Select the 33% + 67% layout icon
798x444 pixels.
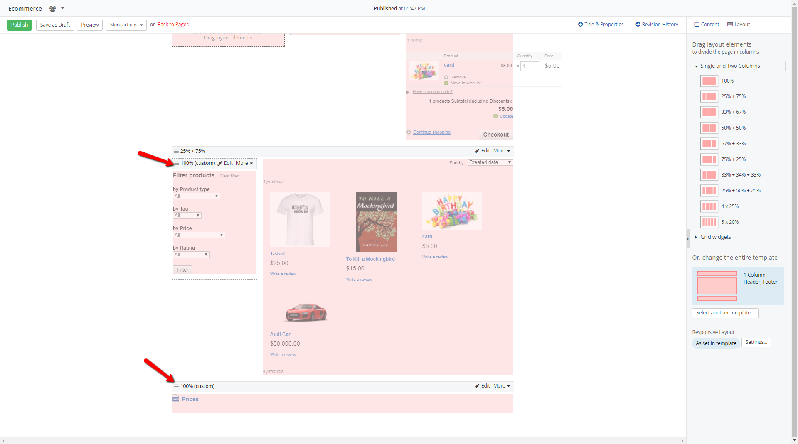tap(709, 112)
